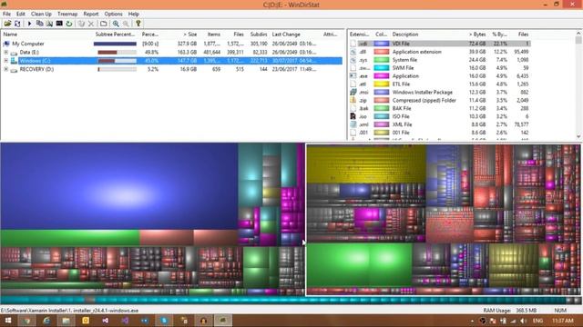Click the SWM File cyan color swatch
The image size is (583, 327).
click(x=381, y=68)
